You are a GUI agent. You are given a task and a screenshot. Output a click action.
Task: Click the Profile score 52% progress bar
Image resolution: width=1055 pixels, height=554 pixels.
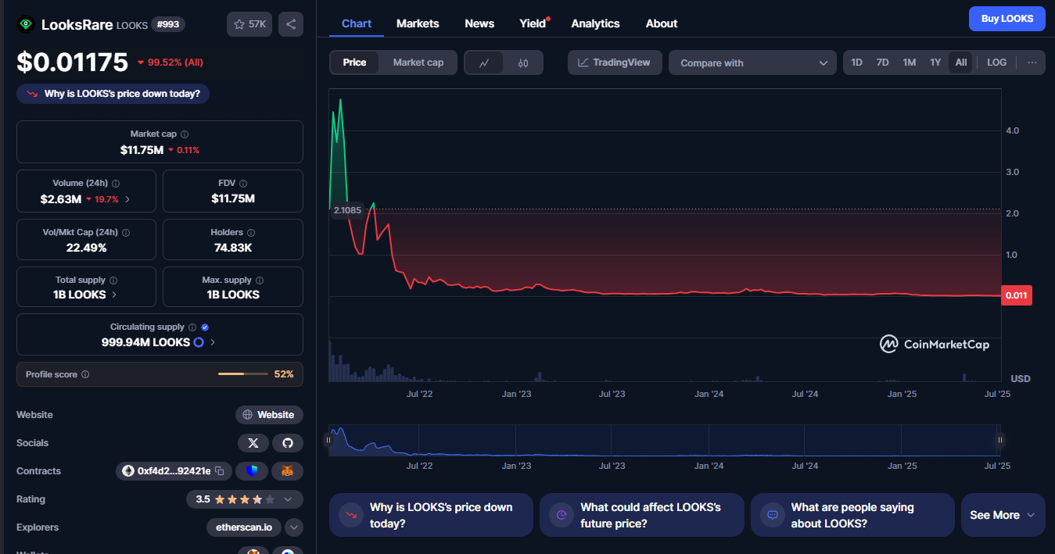242,374
